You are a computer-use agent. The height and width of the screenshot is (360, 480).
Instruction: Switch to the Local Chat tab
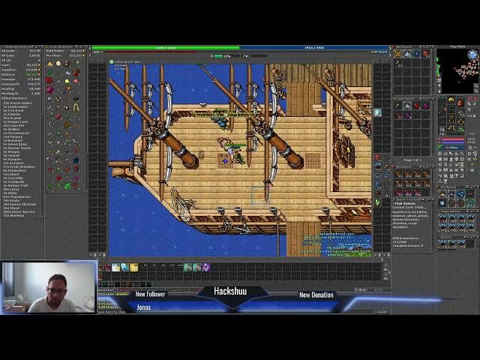pos(107,289)
